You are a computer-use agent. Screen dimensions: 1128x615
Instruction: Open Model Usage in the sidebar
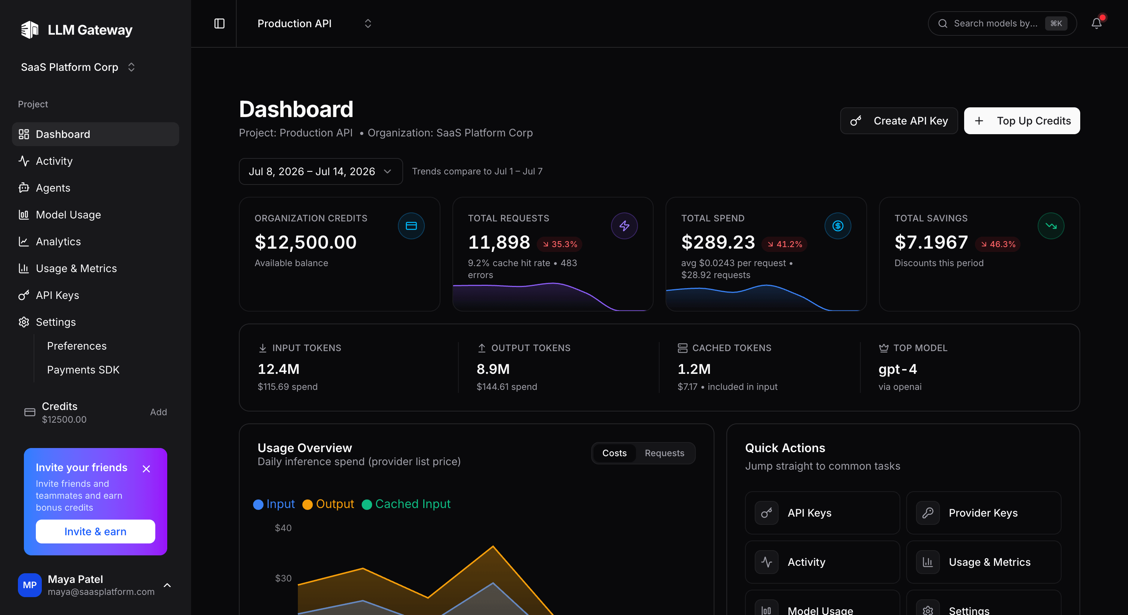coord(96,215)
